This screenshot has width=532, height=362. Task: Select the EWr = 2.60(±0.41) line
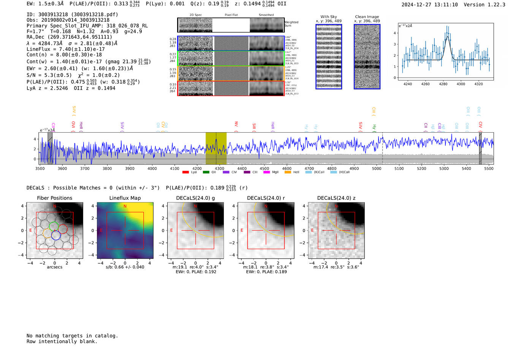80,68
